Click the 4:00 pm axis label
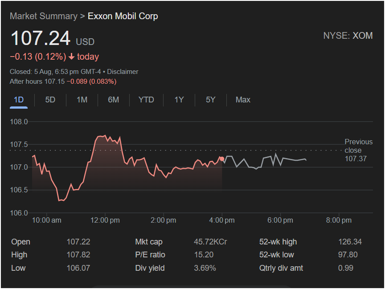The width and height of the screenshot is (385, 289). tap(222, 220)
